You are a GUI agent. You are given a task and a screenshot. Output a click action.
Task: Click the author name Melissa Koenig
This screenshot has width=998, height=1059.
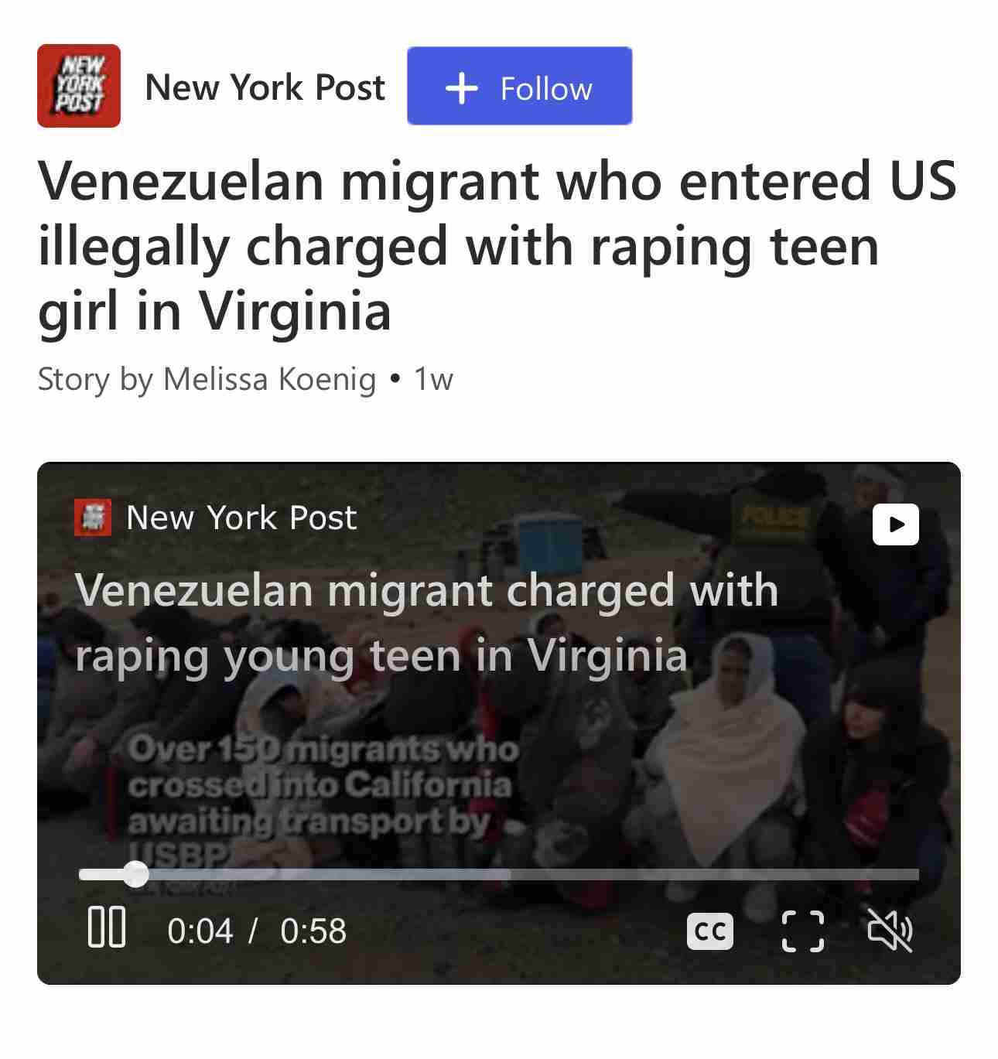tap(269, 379)
